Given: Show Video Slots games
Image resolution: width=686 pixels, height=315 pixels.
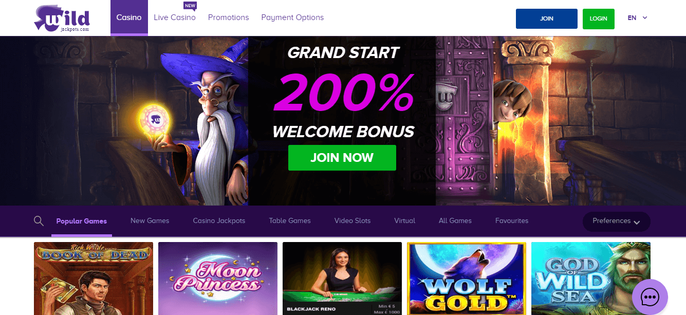Looking at the screenshot, I should click(353, 220).
